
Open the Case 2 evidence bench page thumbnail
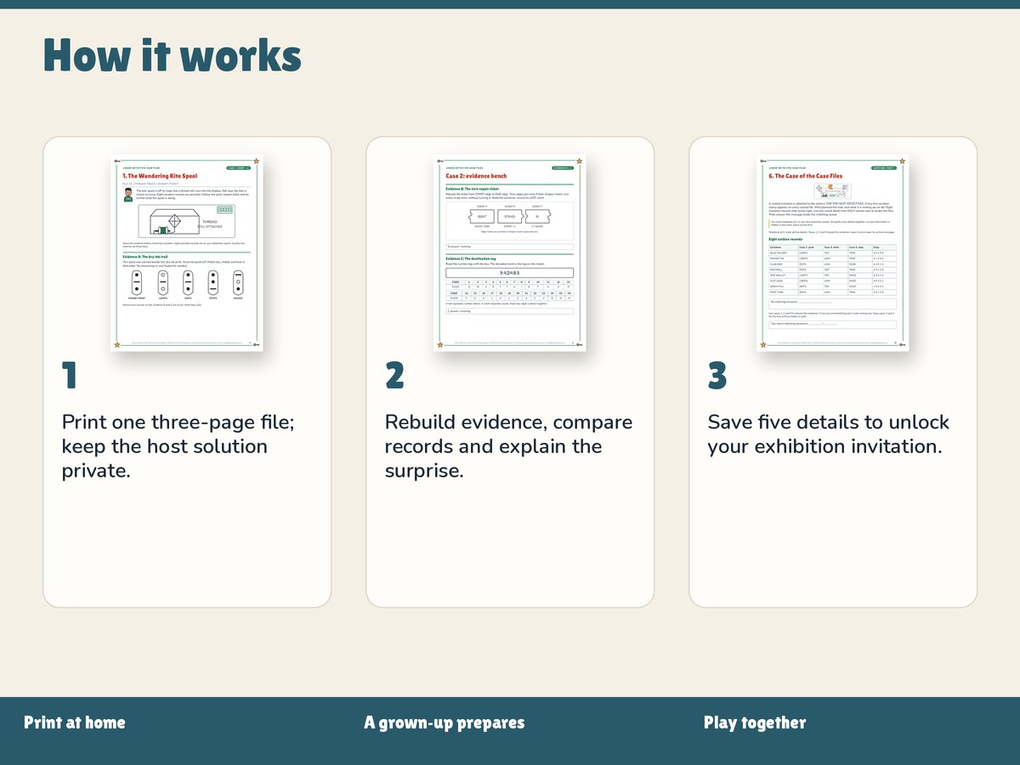click(x=510, y=252)
